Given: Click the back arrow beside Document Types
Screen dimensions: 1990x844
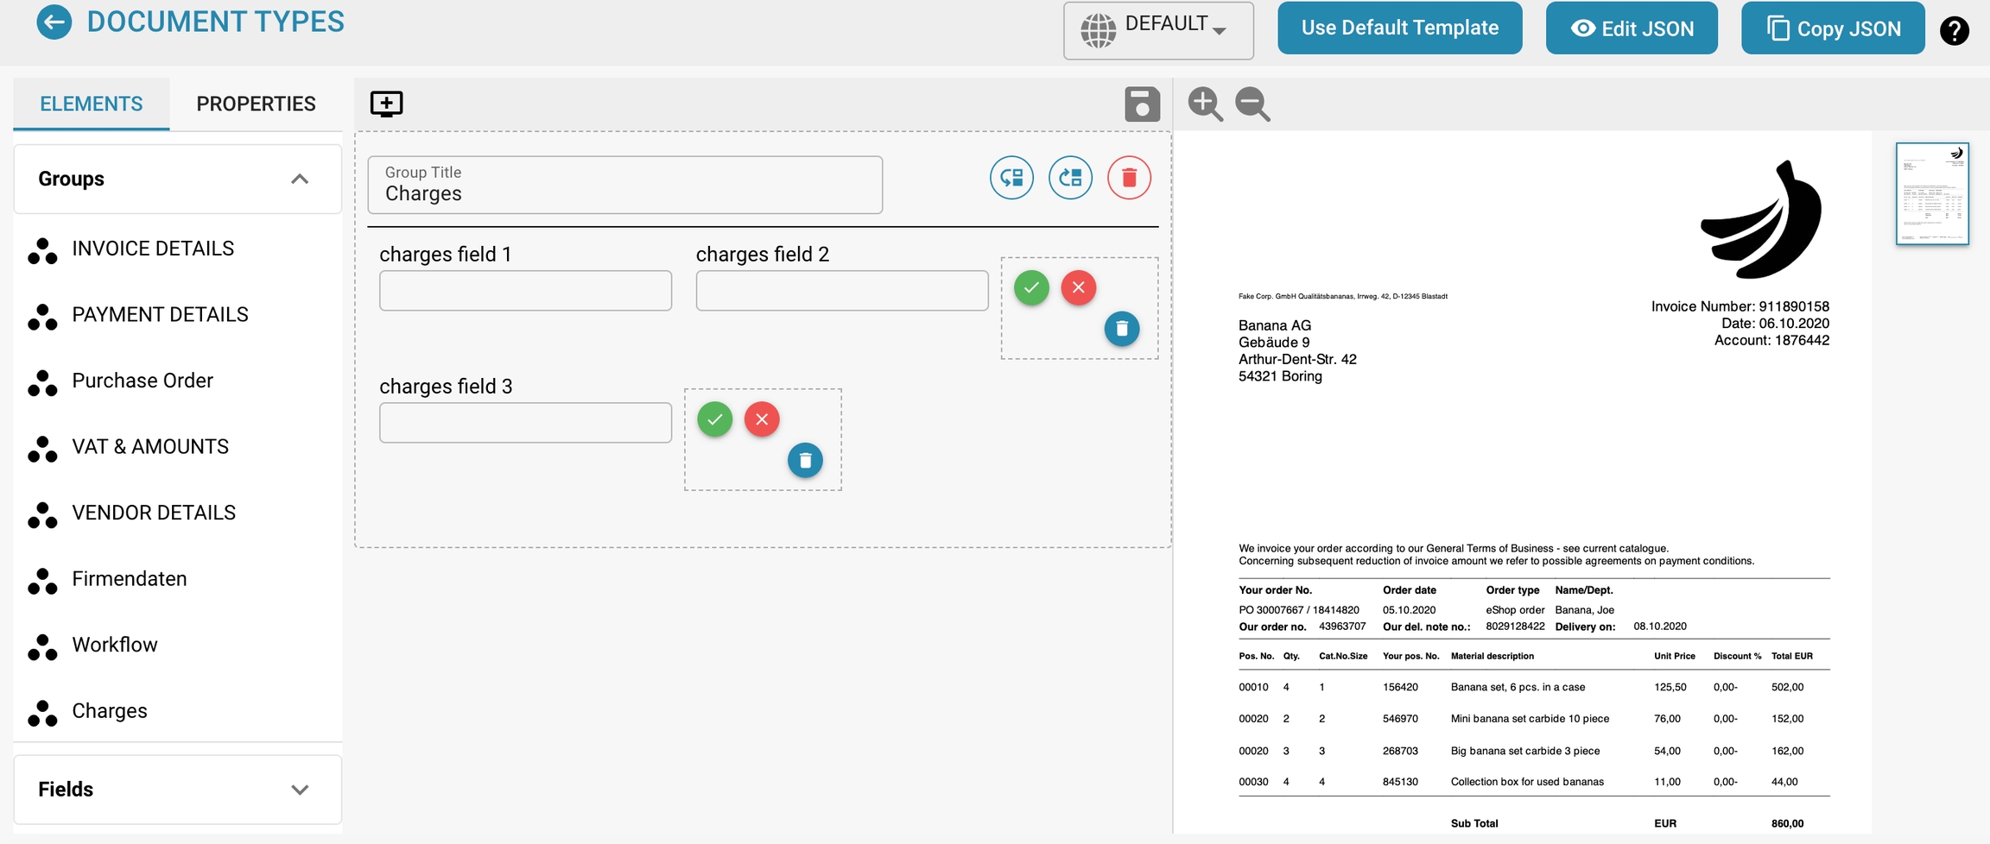Looking at the screenshot, I should [54, 22].
